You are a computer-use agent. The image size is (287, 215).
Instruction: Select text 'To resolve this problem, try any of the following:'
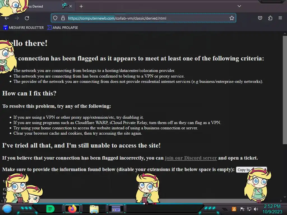[57, 106]
